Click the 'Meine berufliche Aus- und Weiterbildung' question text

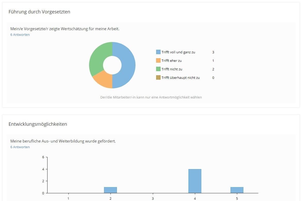(63, 141)
